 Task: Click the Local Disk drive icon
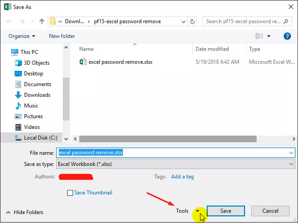18,138
